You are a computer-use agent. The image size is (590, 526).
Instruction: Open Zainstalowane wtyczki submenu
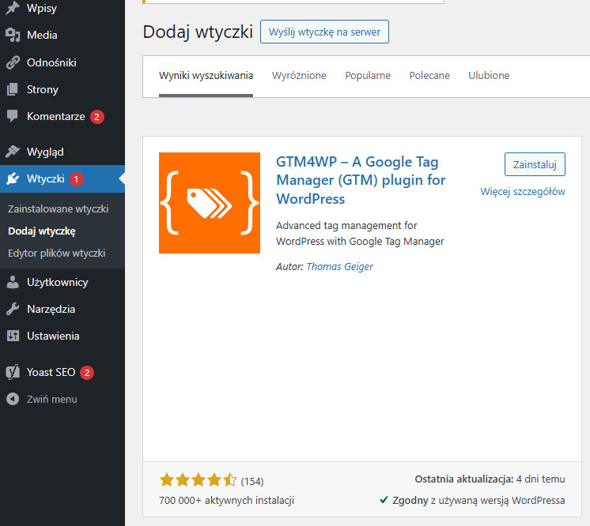(x=59, y=209)
